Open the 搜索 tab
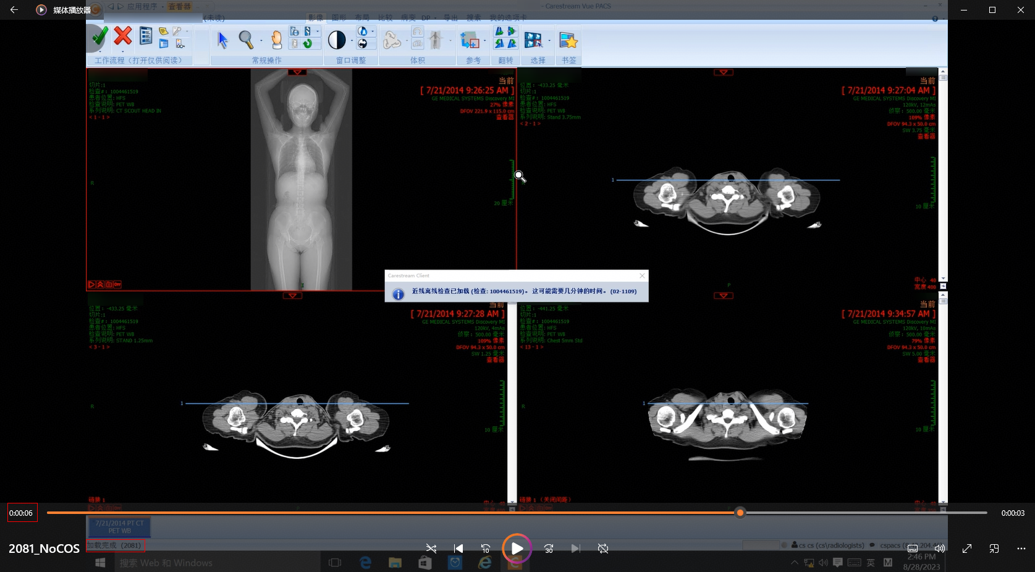This screenshot has height=572, width=1035. (x=474, y=18)
